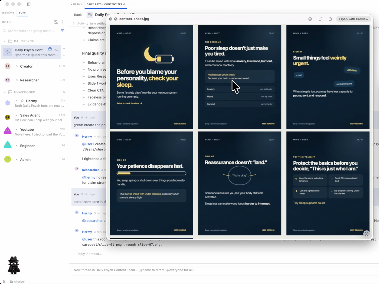Open the Engineer bot chat
The width and height of the screenshot is (379, 284).
(x=34, y=146)
